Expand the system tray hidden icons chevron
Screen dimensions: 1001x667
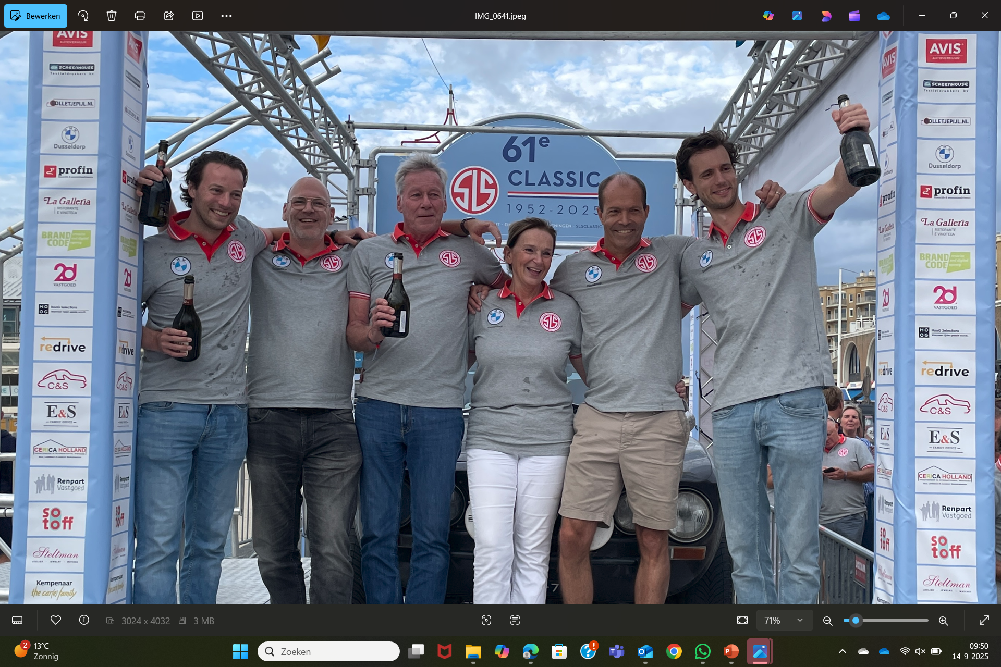843,651
